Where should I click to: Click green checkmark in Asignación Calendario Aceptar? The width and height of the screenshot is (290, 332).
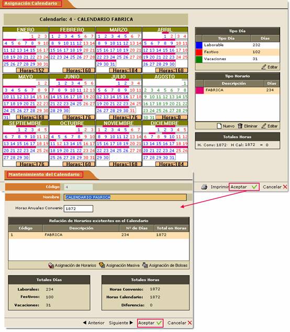click(x=254, y=187)
